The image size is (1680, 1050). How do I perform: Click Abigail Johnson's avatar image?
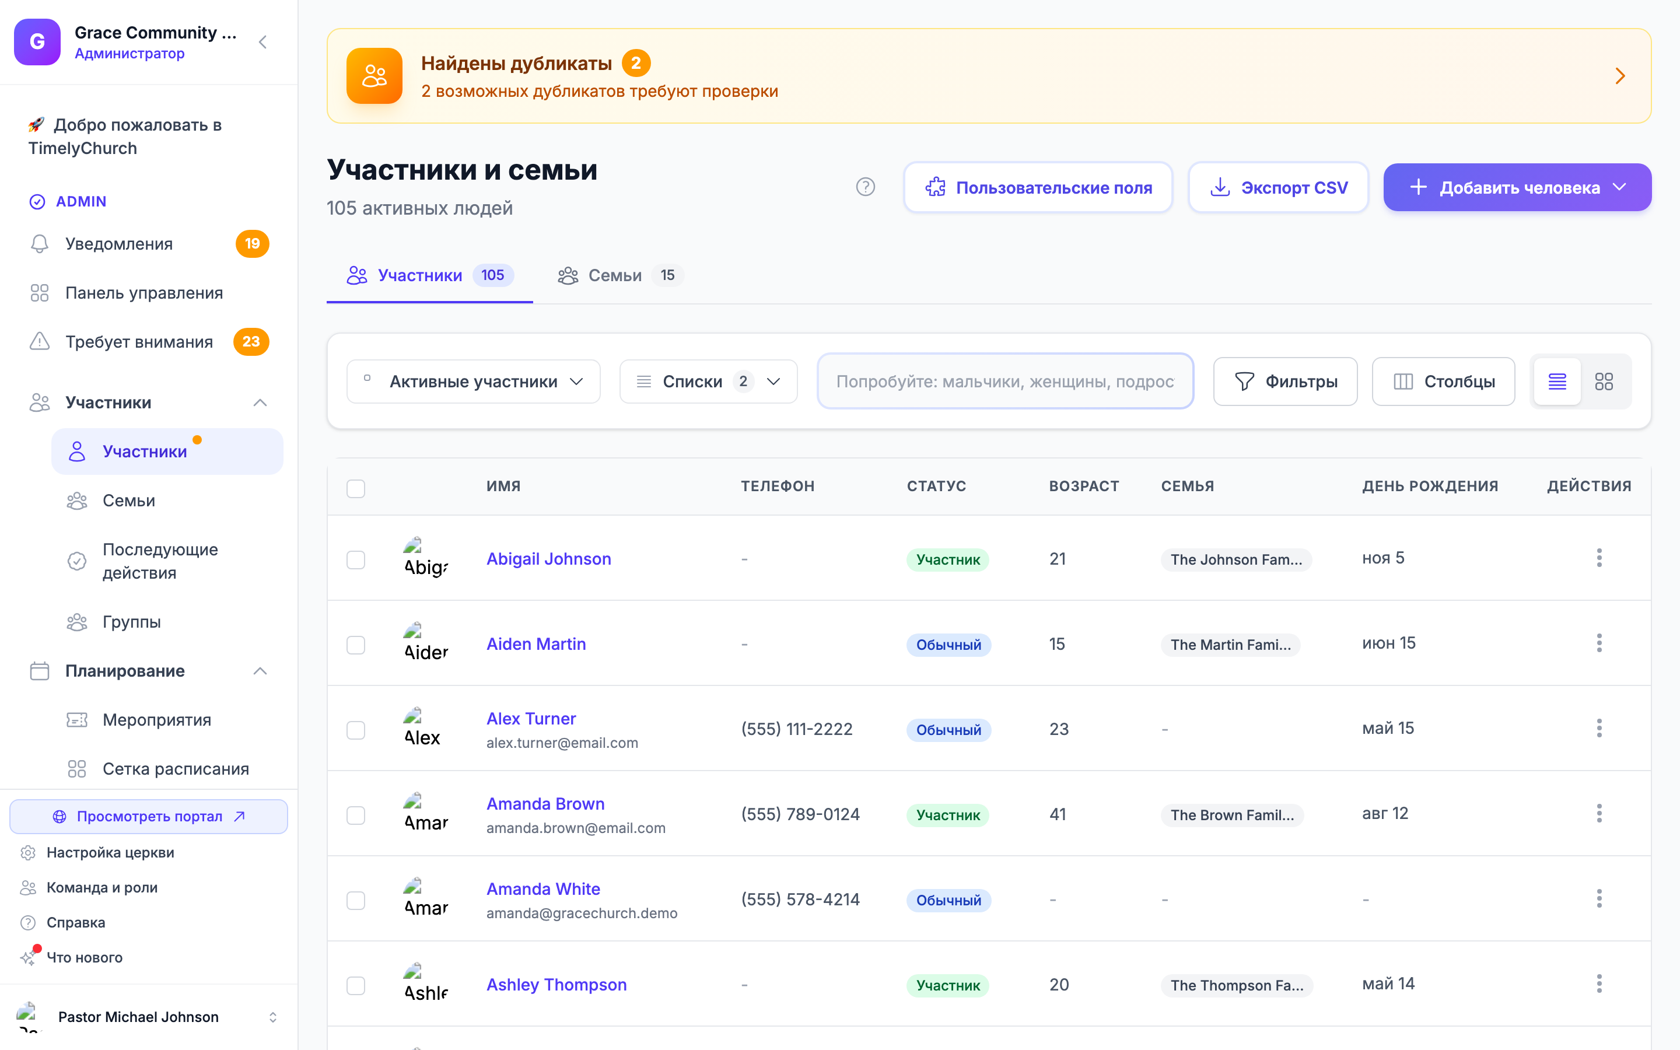click(x=426, y=558)
